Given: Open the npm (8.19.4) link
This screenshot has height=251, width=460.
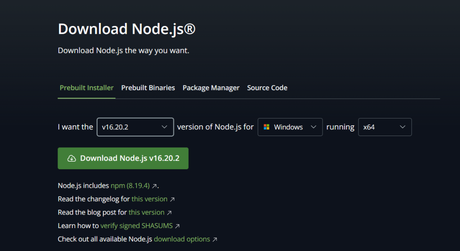Looking at the screenshot, I should 130,185.
